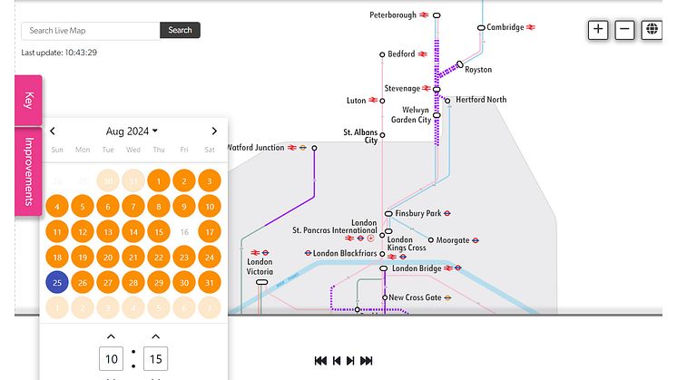This screenshot has height=380, width=677.
Task: Click the Cambridge station label
Action: pyautogui.click(x=505, y=27)
